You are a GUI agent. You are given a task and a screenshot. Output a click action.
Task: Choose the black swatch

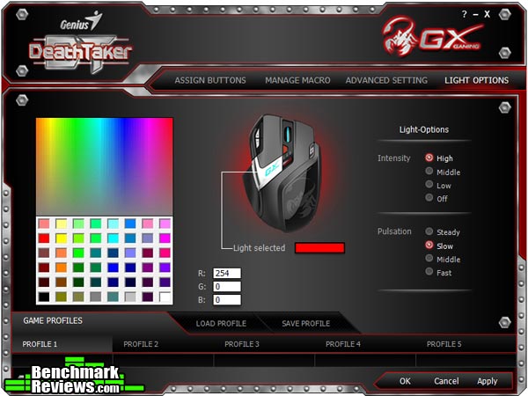click(44, 297)
